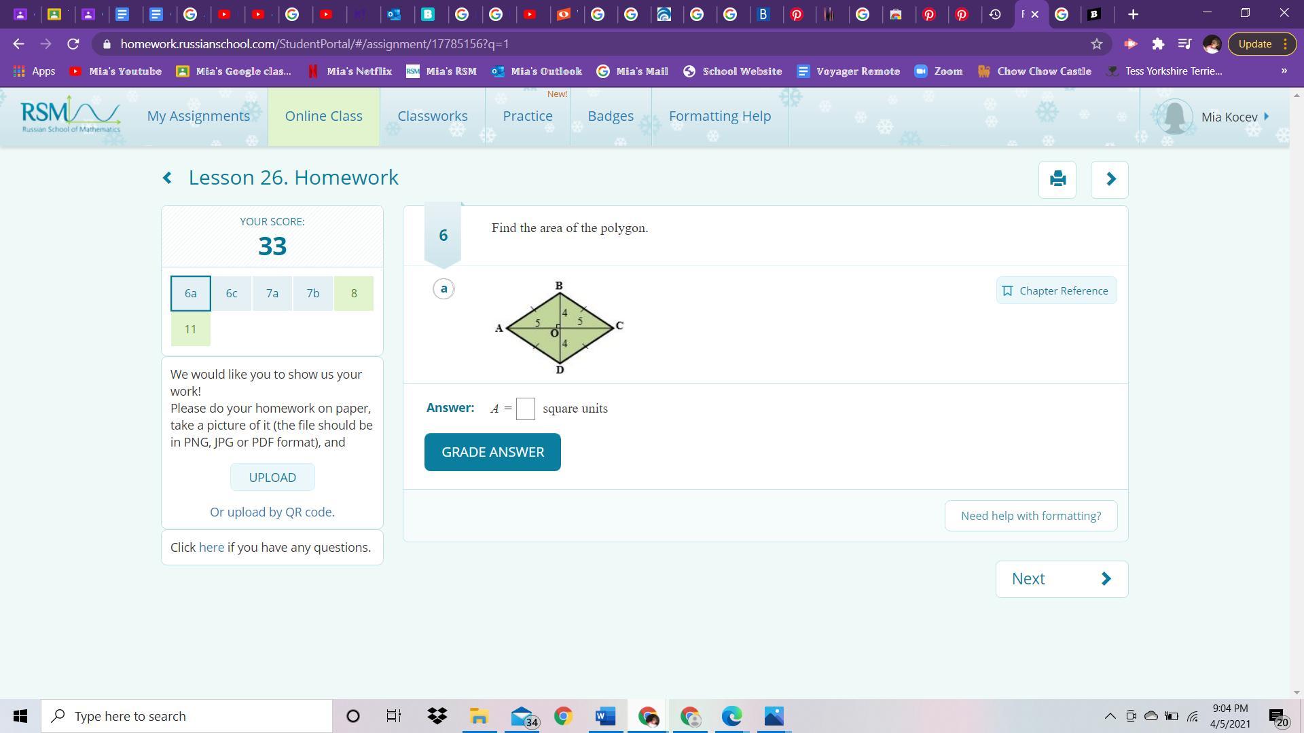Open Dropbox from the taskbar
Image resolution: width=1304 pixels, height=733 pixels.
(437, 716)
